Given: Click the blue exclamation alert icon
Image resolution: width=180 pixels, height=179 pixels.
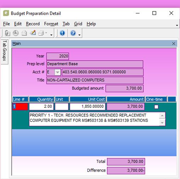Looking at the screenshot, I should [x=62, y=33].
